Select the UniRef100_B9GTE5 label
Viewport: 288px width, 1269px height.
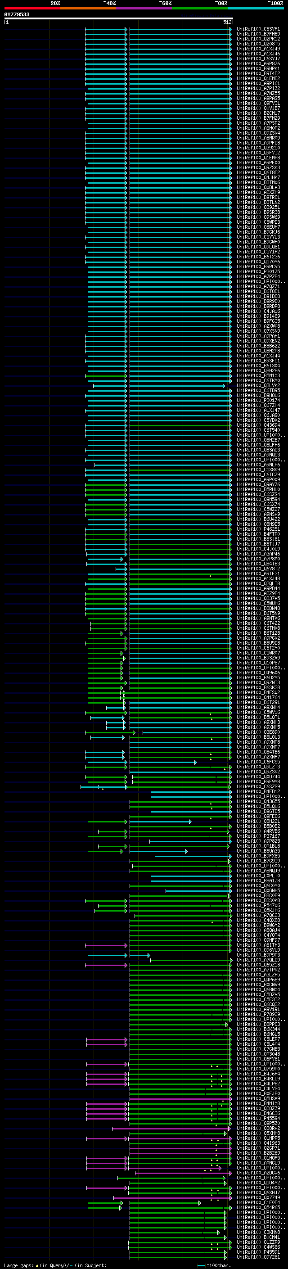(258, 811)
